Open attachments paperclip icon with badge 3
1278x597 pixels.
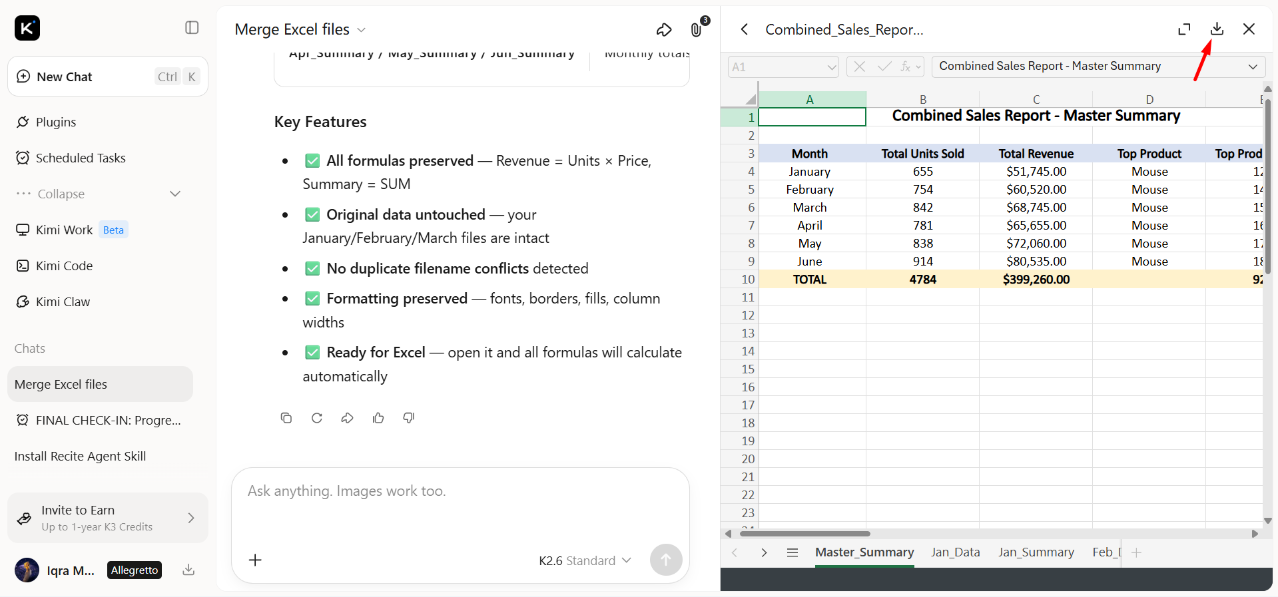tap(697, 29)
